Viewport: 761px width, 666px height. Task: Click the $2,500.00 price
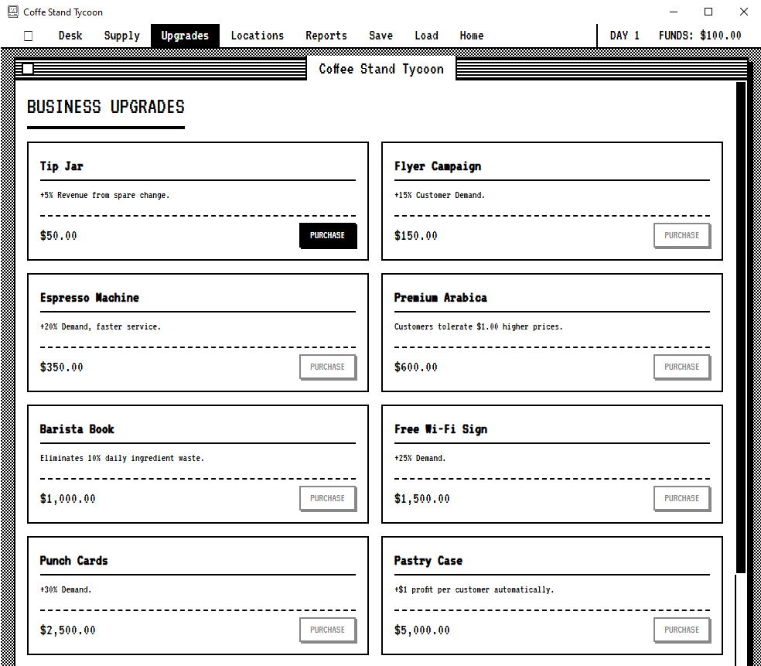pyautogui.click(x=68, y=630)
